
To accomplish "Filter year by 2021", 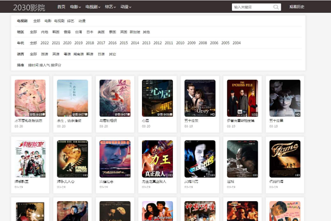I will [56, 43].
